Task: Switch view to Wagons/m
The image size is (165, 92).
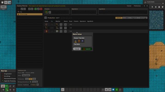Action: pyautogui.click(x=134, y=18)
